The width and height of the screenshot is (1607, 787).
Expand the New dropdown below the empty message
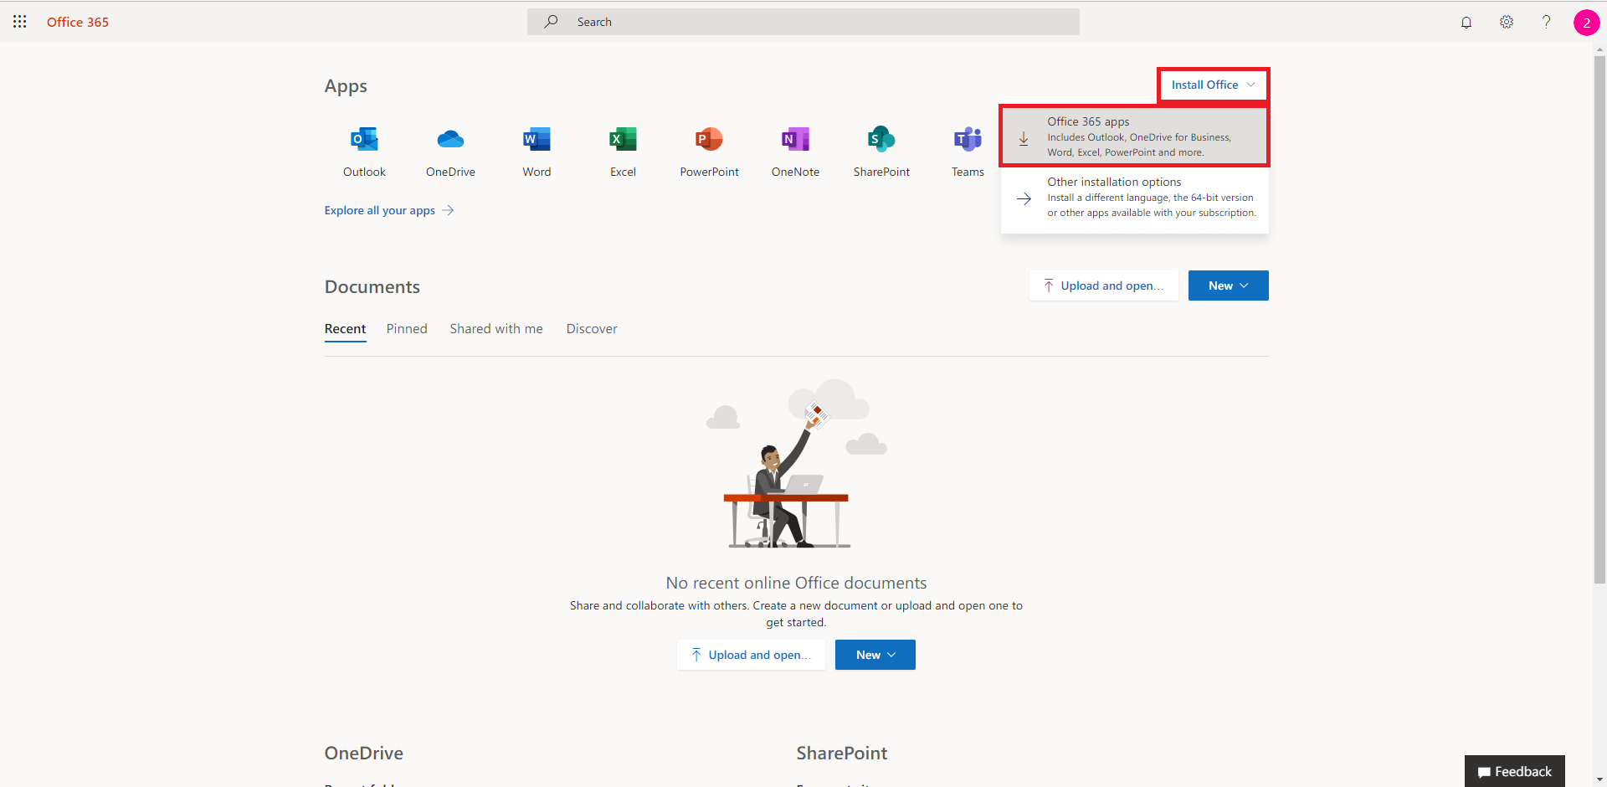(x=875, y=655)
